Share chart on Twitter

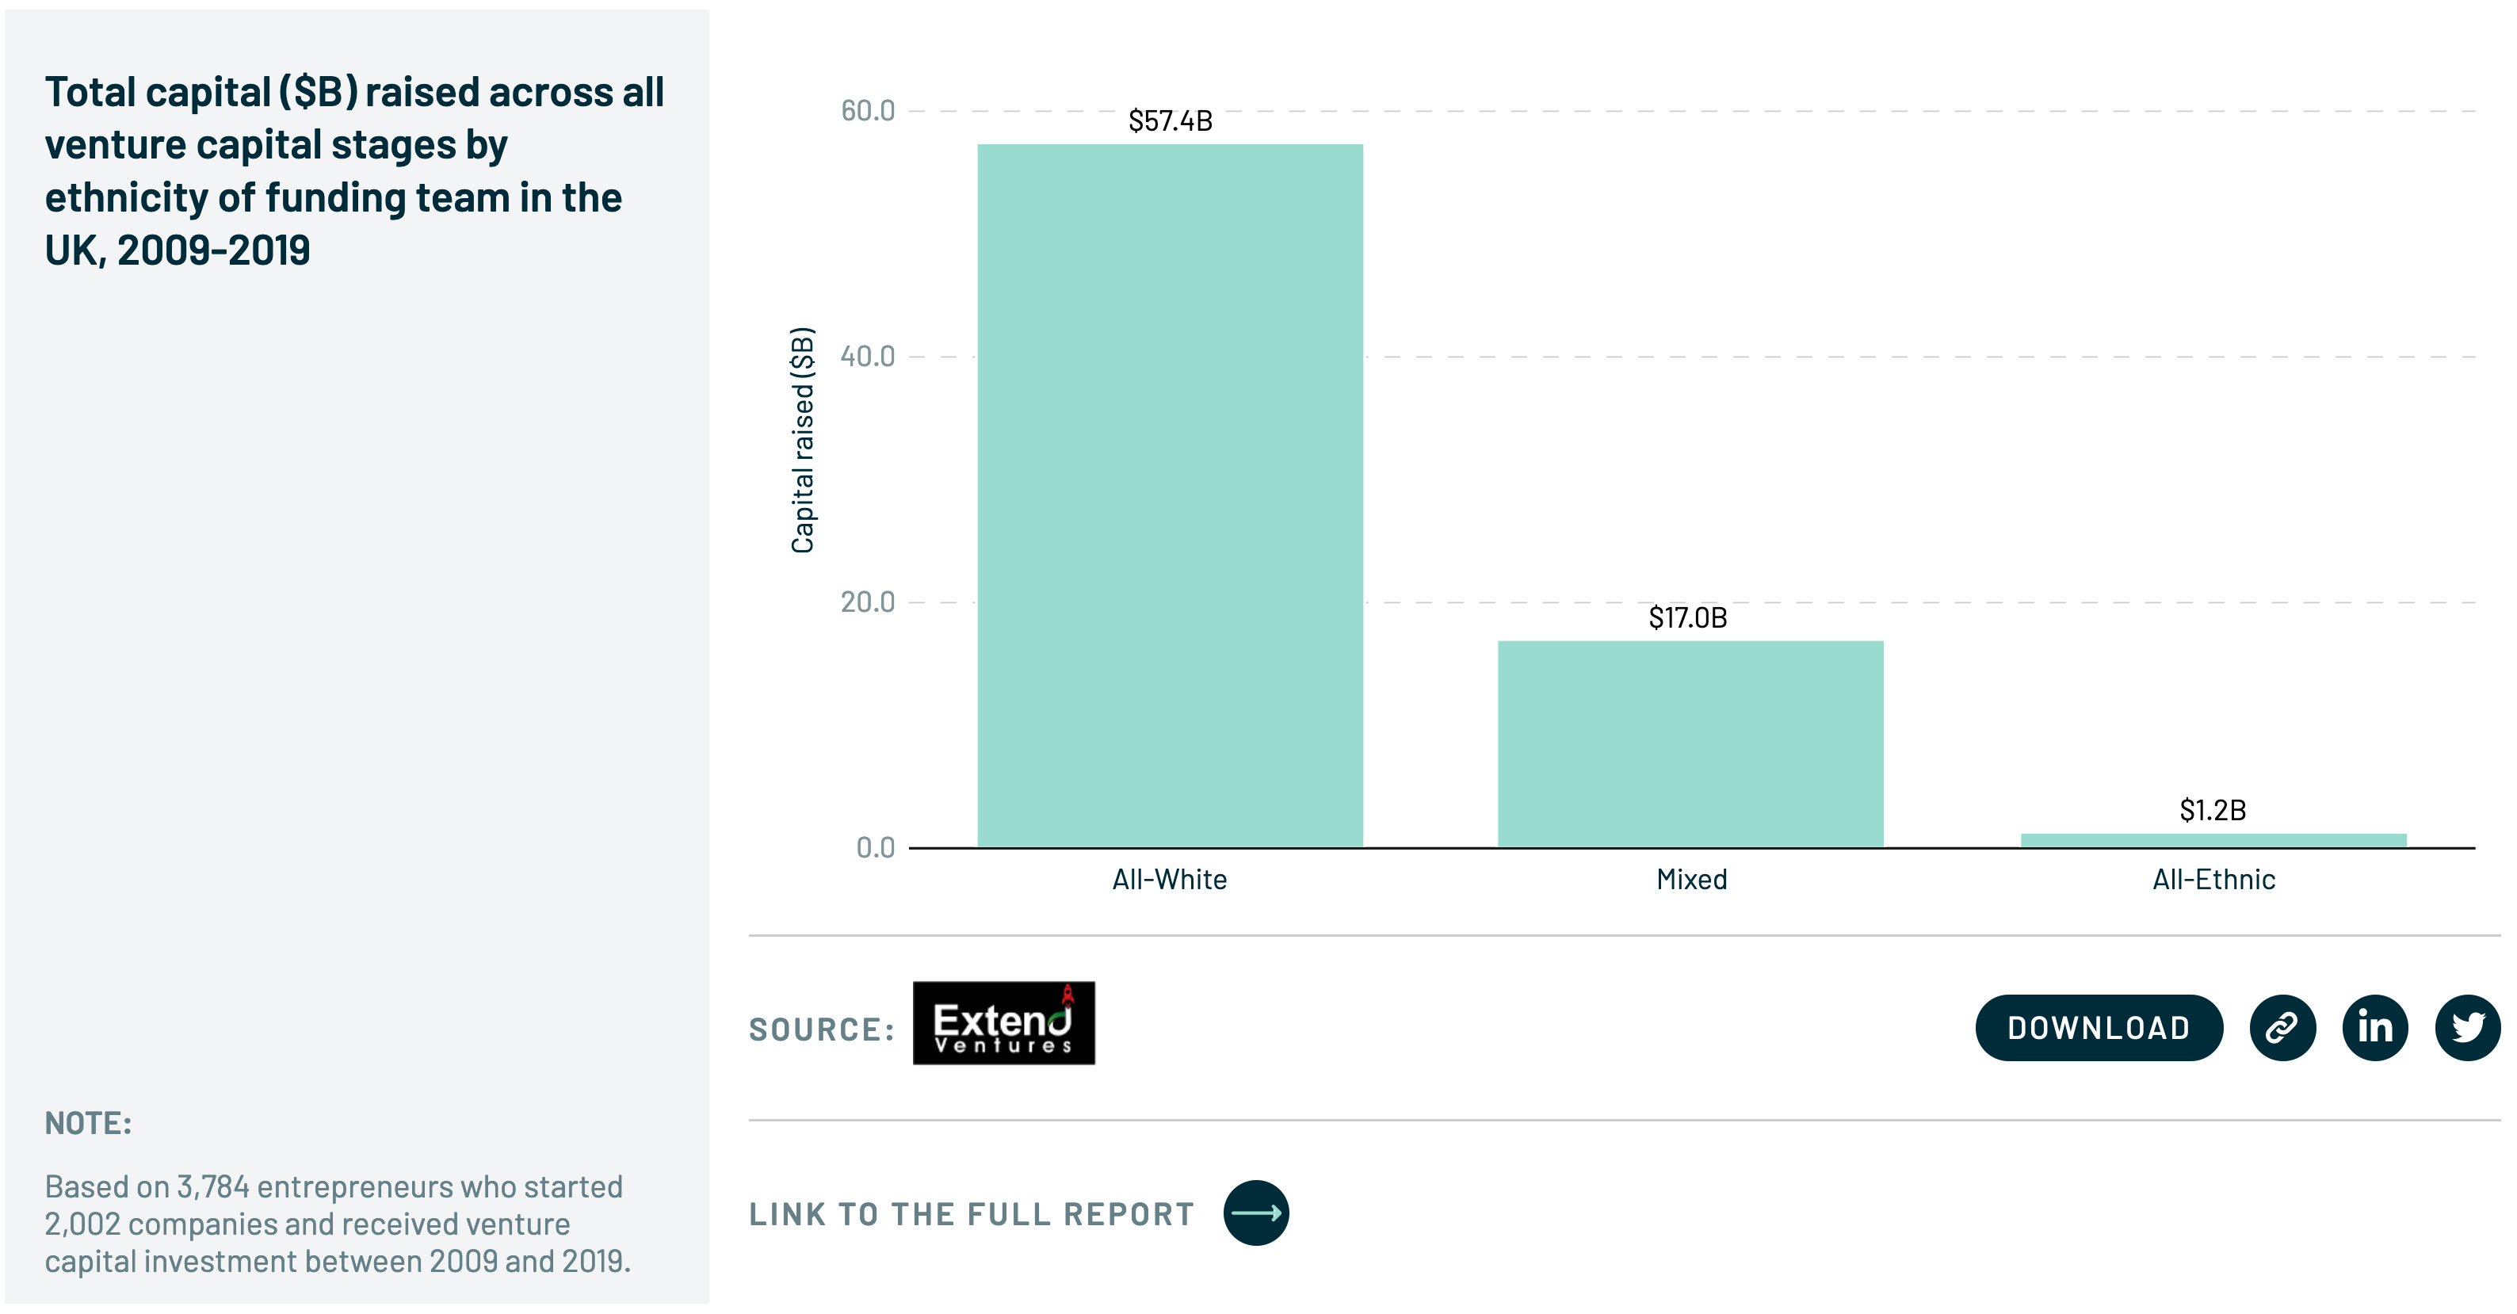coord(2467,1028)
